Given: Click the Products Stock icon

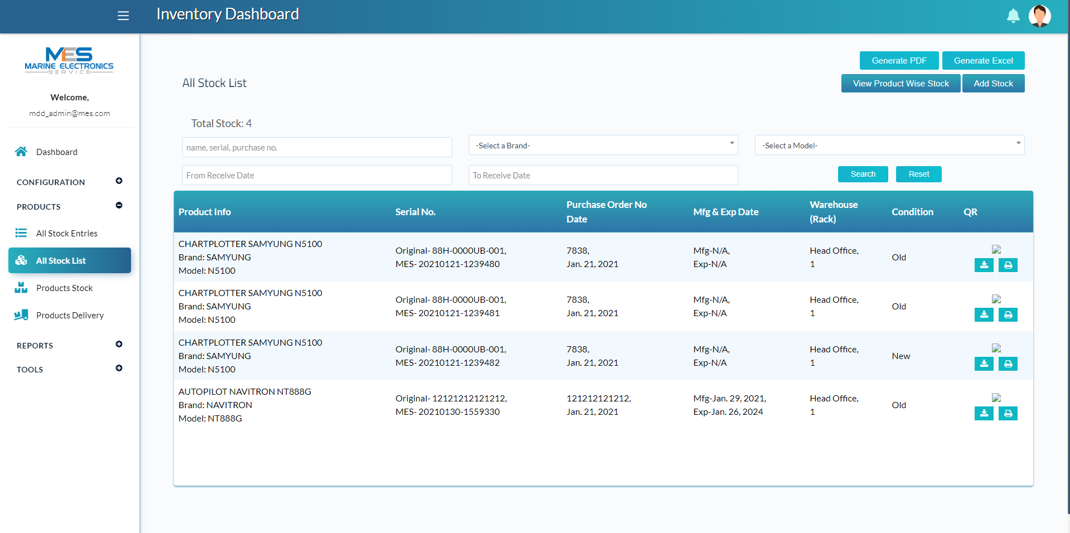Looking at the screenshot, I should tap(21, 288).
